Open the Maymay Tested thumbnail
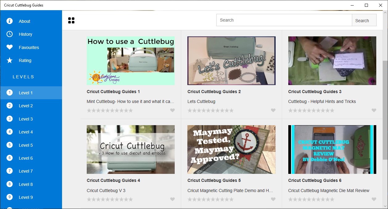388x209 pixels. point(232,150)
